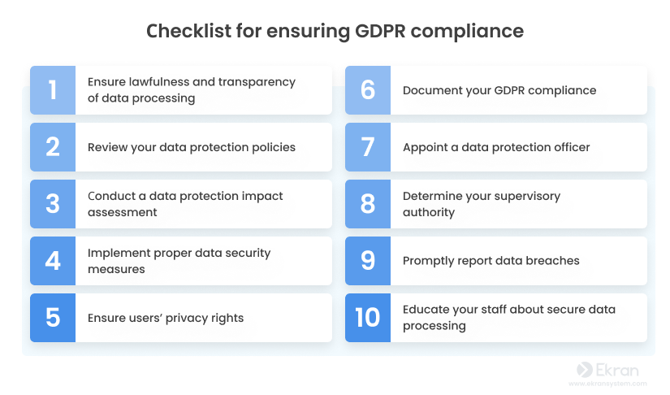
Task: Click the number 6 blue tile
Action: coord(368,90)
